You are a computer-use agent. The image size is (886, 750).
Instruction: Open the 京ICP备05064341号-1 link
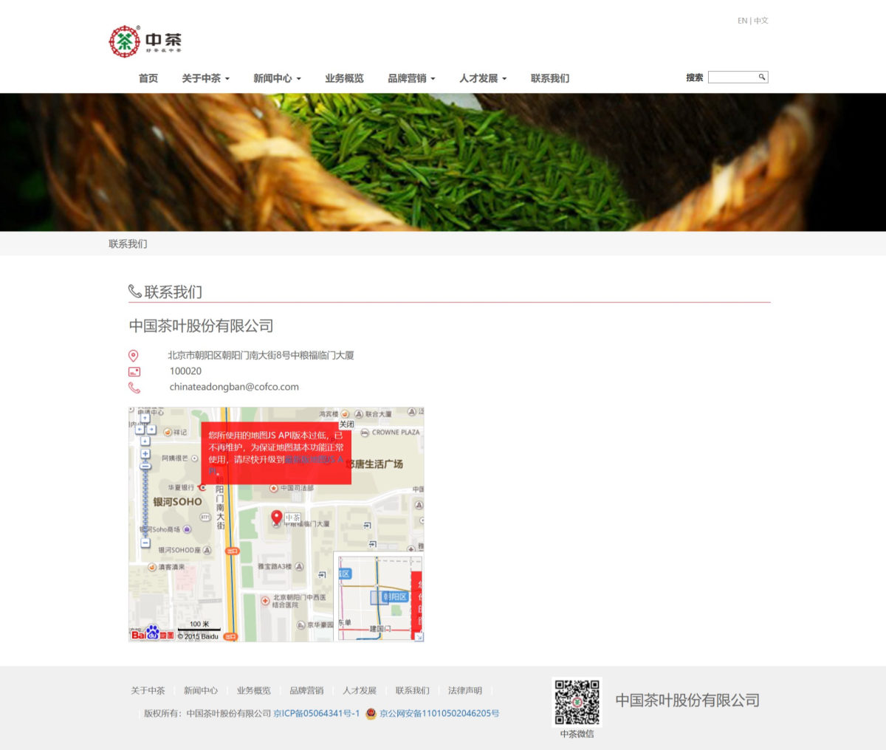[x=316, y=713]
